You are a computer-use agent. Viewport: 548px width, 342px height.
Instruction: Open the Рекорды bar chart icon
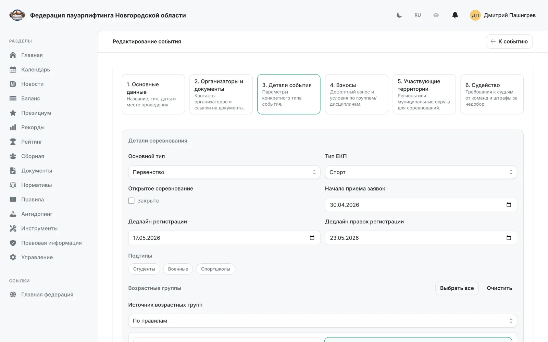(x=13, y=127)
